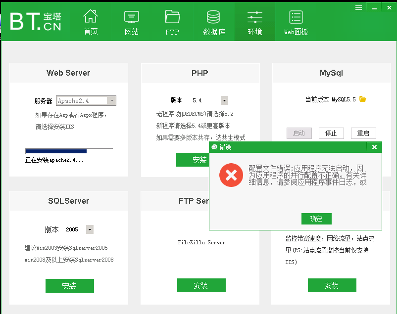This screenshot has width=397, height=314.
Task: Click the red error X icon
Action: [231, 175]
